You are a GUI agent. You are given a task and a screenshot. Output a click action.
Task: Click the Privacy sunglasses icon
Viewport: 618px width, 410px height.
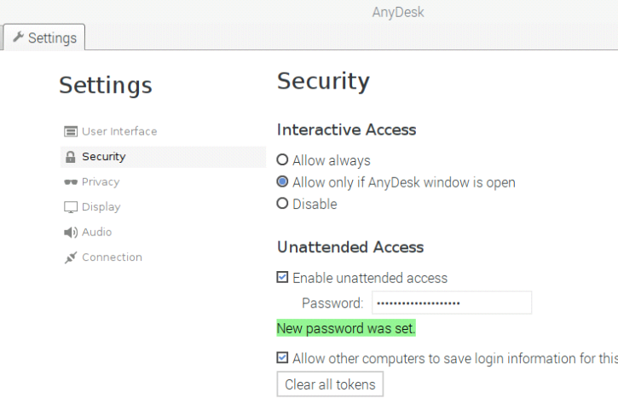coord(71,182)
